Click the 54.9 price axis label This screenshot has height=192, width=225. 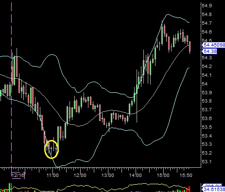207,6
